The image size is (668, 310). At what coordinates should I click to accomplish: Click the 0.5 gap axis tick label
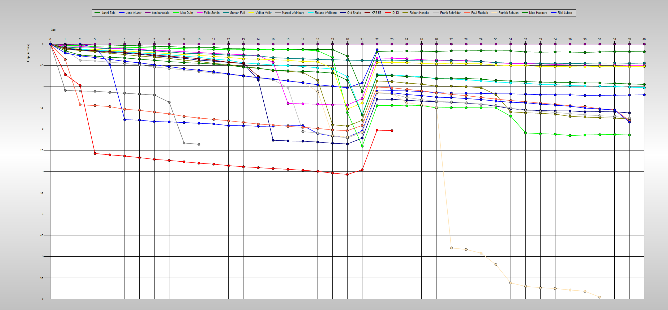(41, 65)
